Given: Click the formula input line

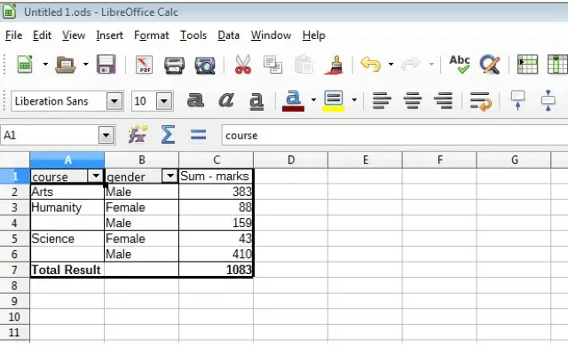Looking at the screenshot, I should pyautogui.click(x=395, y=136).
